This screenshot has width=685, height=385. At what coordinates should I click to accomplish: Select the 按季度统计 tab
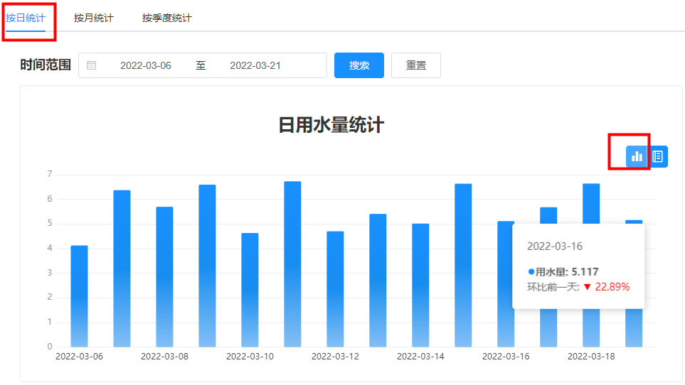[167, 18]
